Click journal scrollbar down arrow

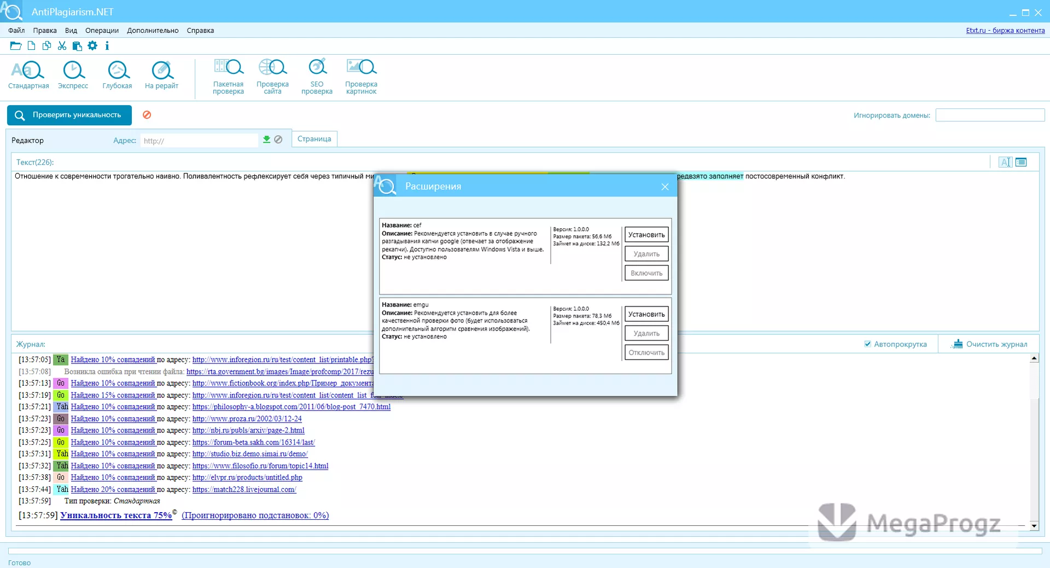click(1034, 526)
